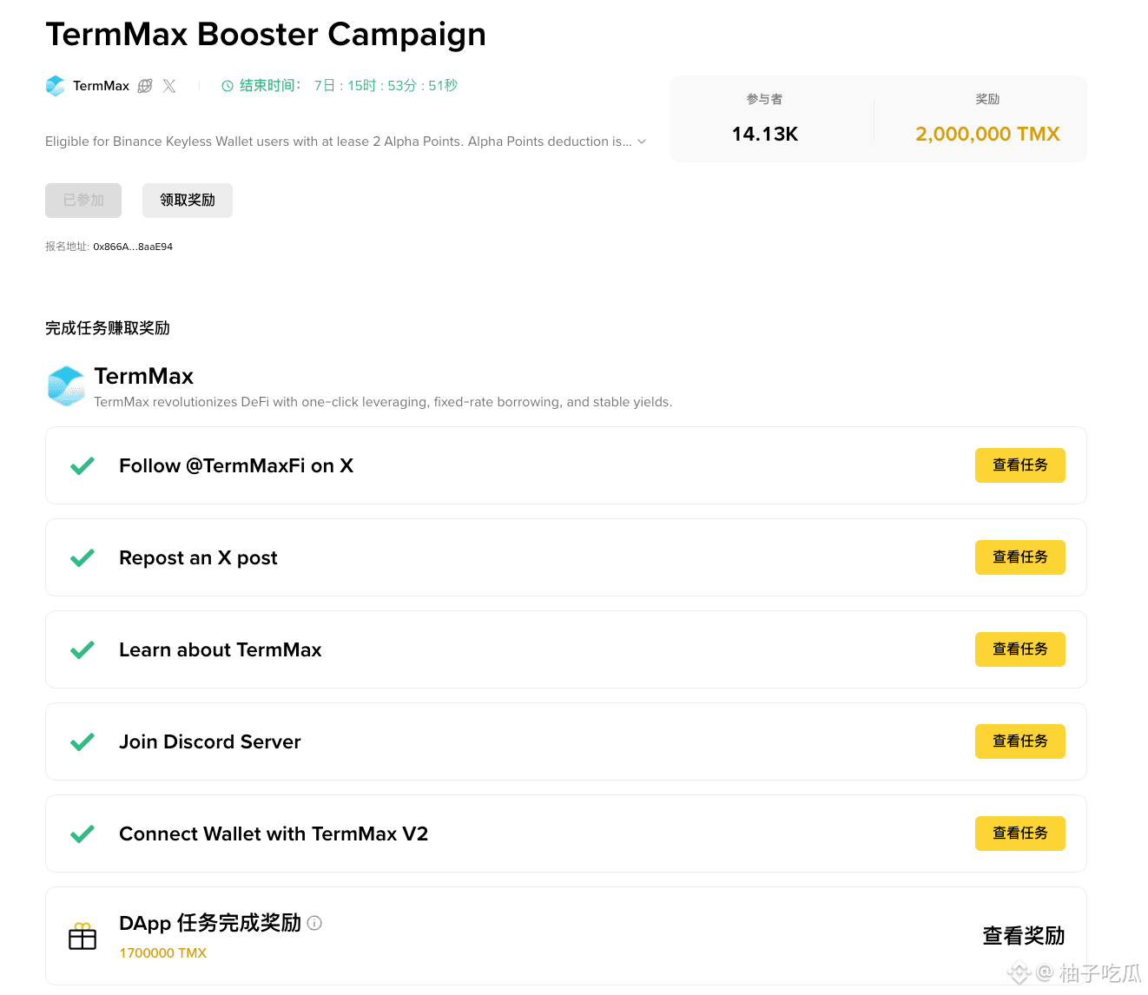Click the 结束时间 label
This screenshot has width=1148, height=995.
(x=270, y=86)
